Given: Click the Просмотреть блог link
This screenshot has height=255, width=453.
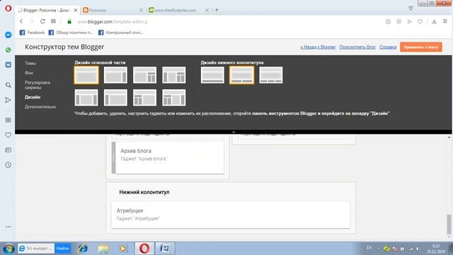Looking at the screenshot, I should coord(357,47).
